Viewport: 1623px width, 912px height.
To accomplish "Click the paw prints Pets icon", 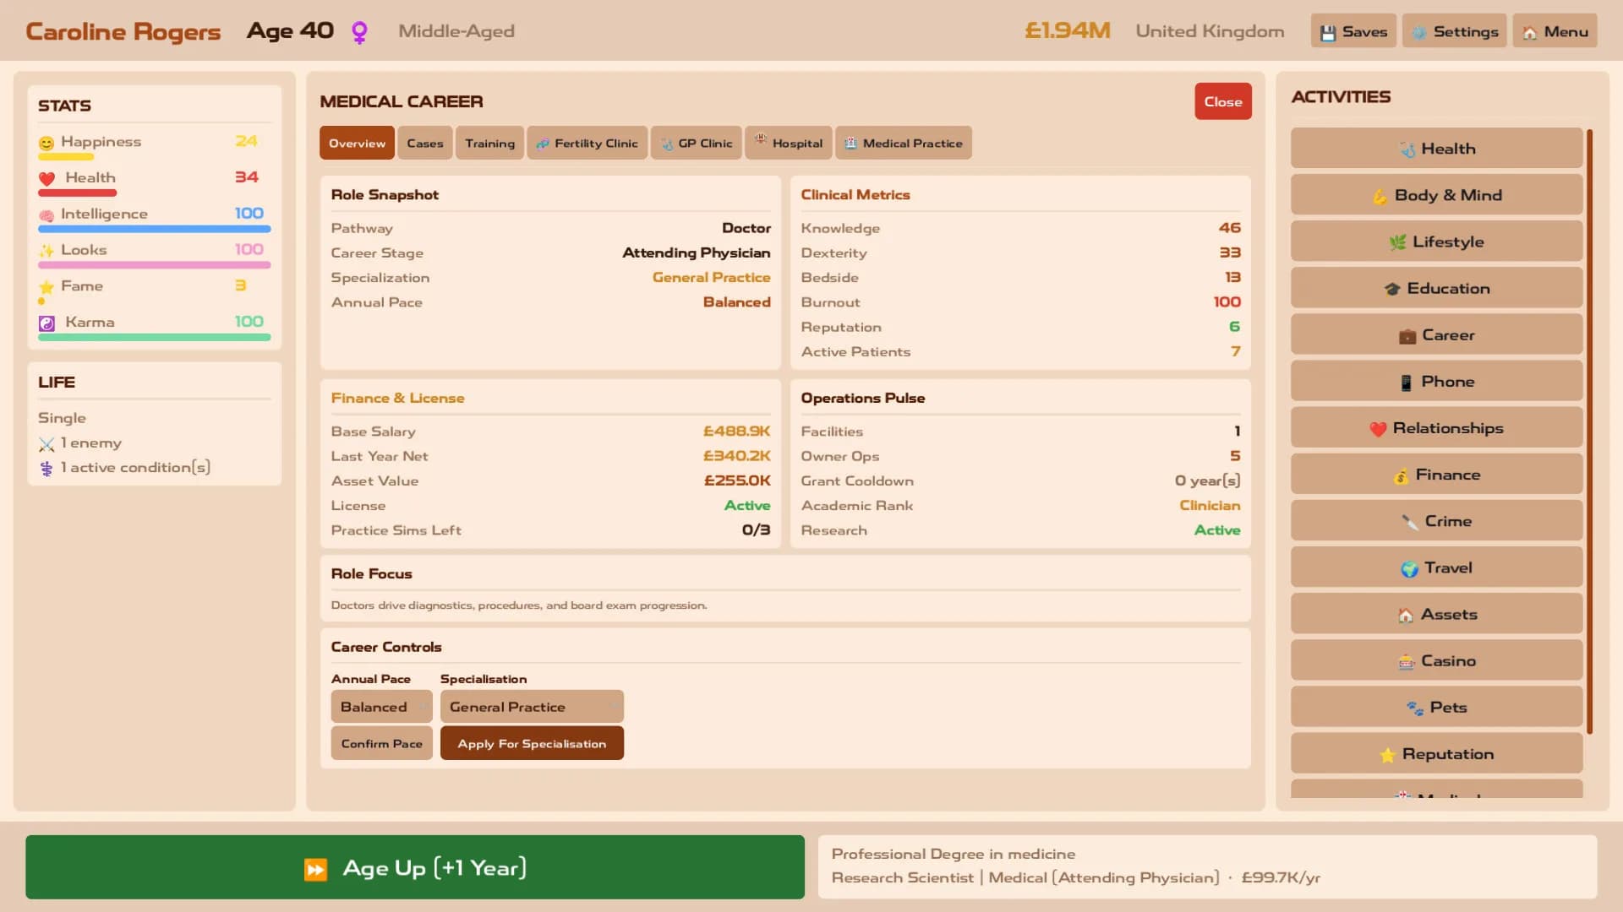I will (x=1415, y=708).
